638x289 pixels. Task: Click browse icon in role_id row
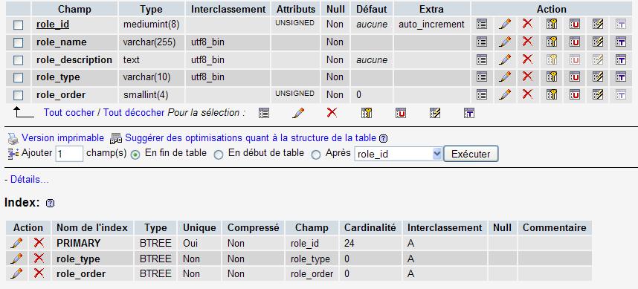tap(481, 25)
